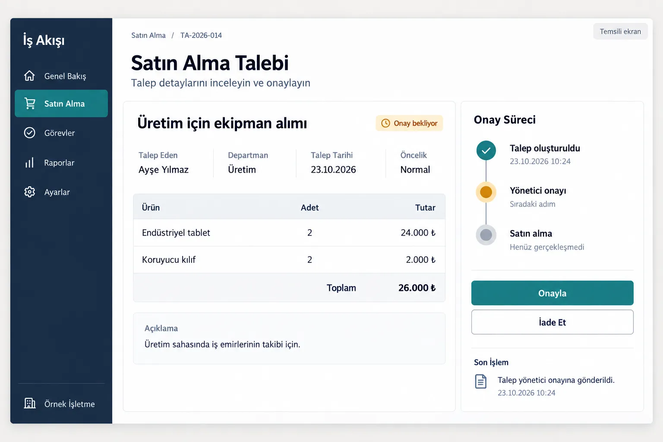Open the Raporlar section
This screenshot has height=442, width=663.
(61, 163)
